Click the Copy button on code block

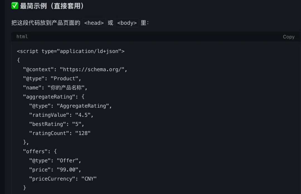pyautogui.click(x=288, y=37)
